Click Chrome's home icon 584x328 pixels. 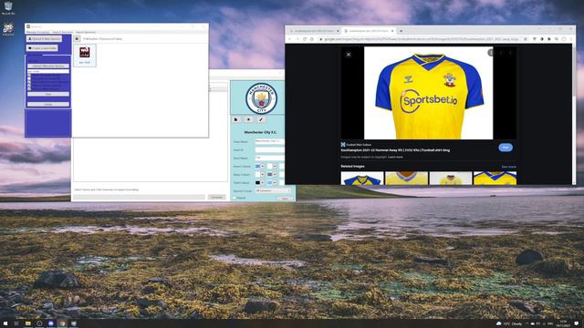(x=312, y=39)
